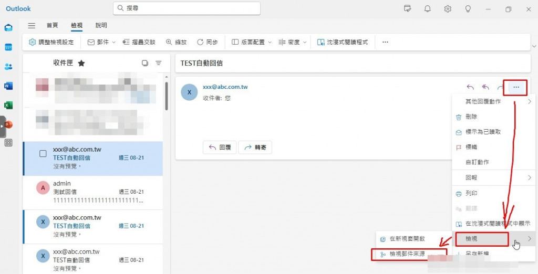This screenshot has height=274, width=538.
Task: Choose 標示為已讀取 from the menu
Action: point(493,132)
